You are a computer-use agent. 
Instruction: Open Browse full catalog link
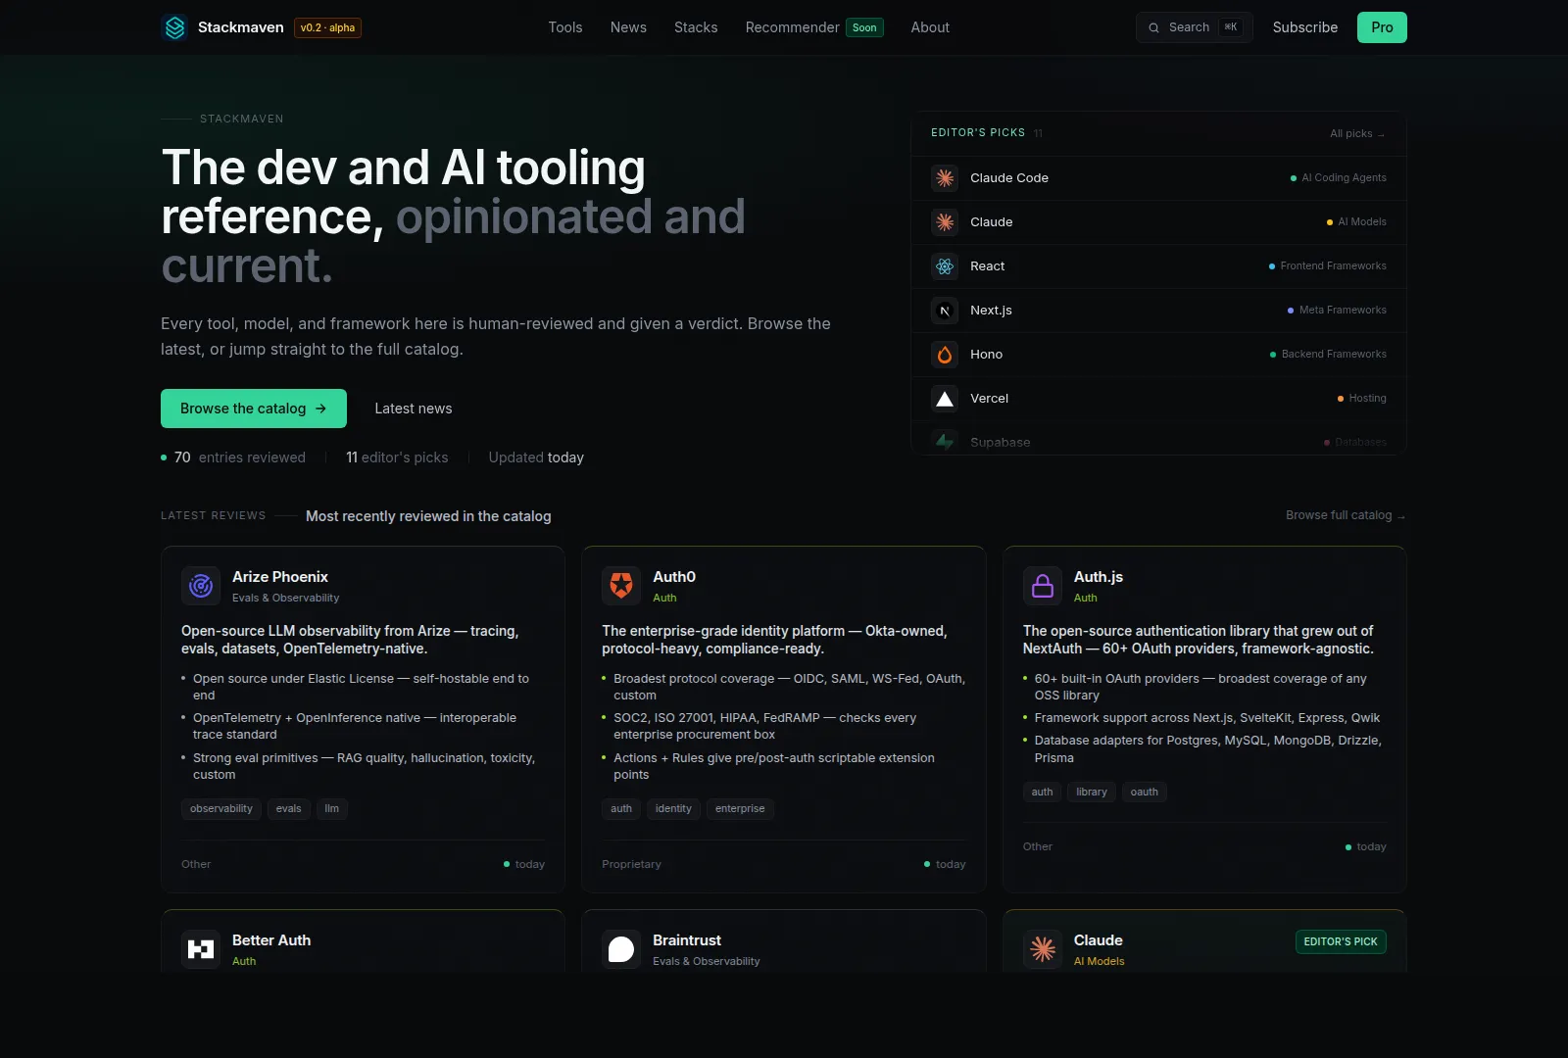point(1346,515)
